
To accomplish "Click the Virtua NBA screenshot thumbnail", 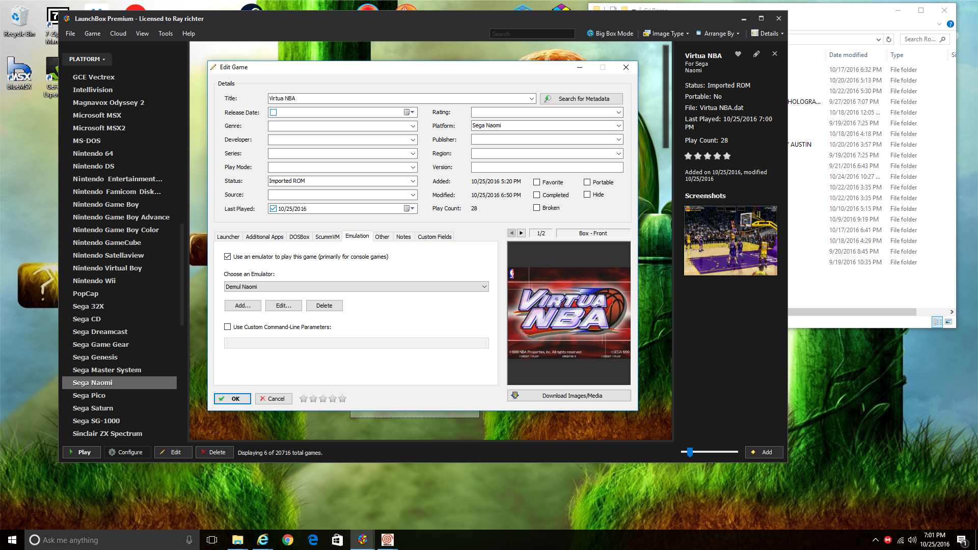I will coord(730,240).
